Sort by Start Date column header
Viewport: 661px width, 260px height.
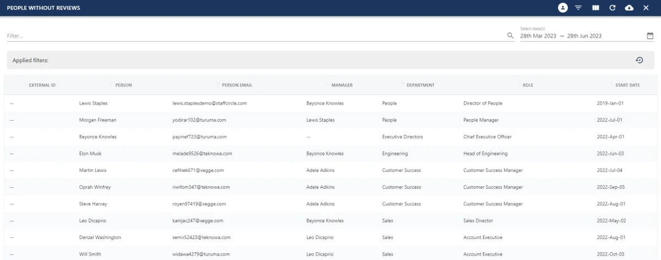coord(627,85)
